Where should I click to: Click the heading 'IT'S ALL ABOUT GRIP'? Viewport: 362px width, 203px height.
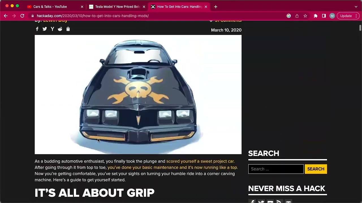coord(94,193)
